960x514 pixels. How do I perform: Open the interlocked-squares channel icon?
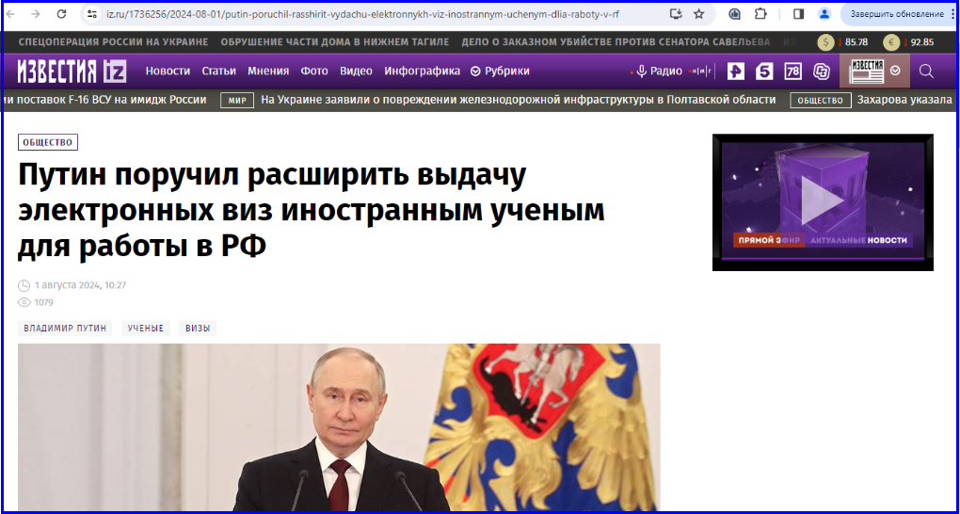click(x=822, y=72)
